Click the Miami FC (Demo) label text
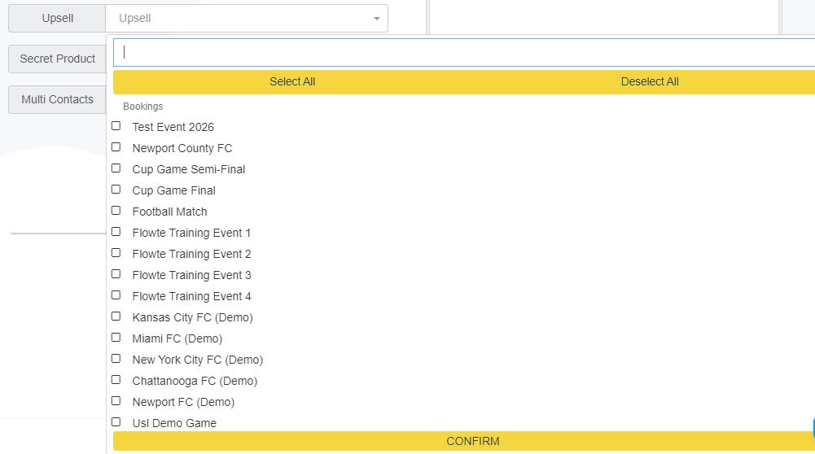The image size is (815, 454). pos(177,338)
